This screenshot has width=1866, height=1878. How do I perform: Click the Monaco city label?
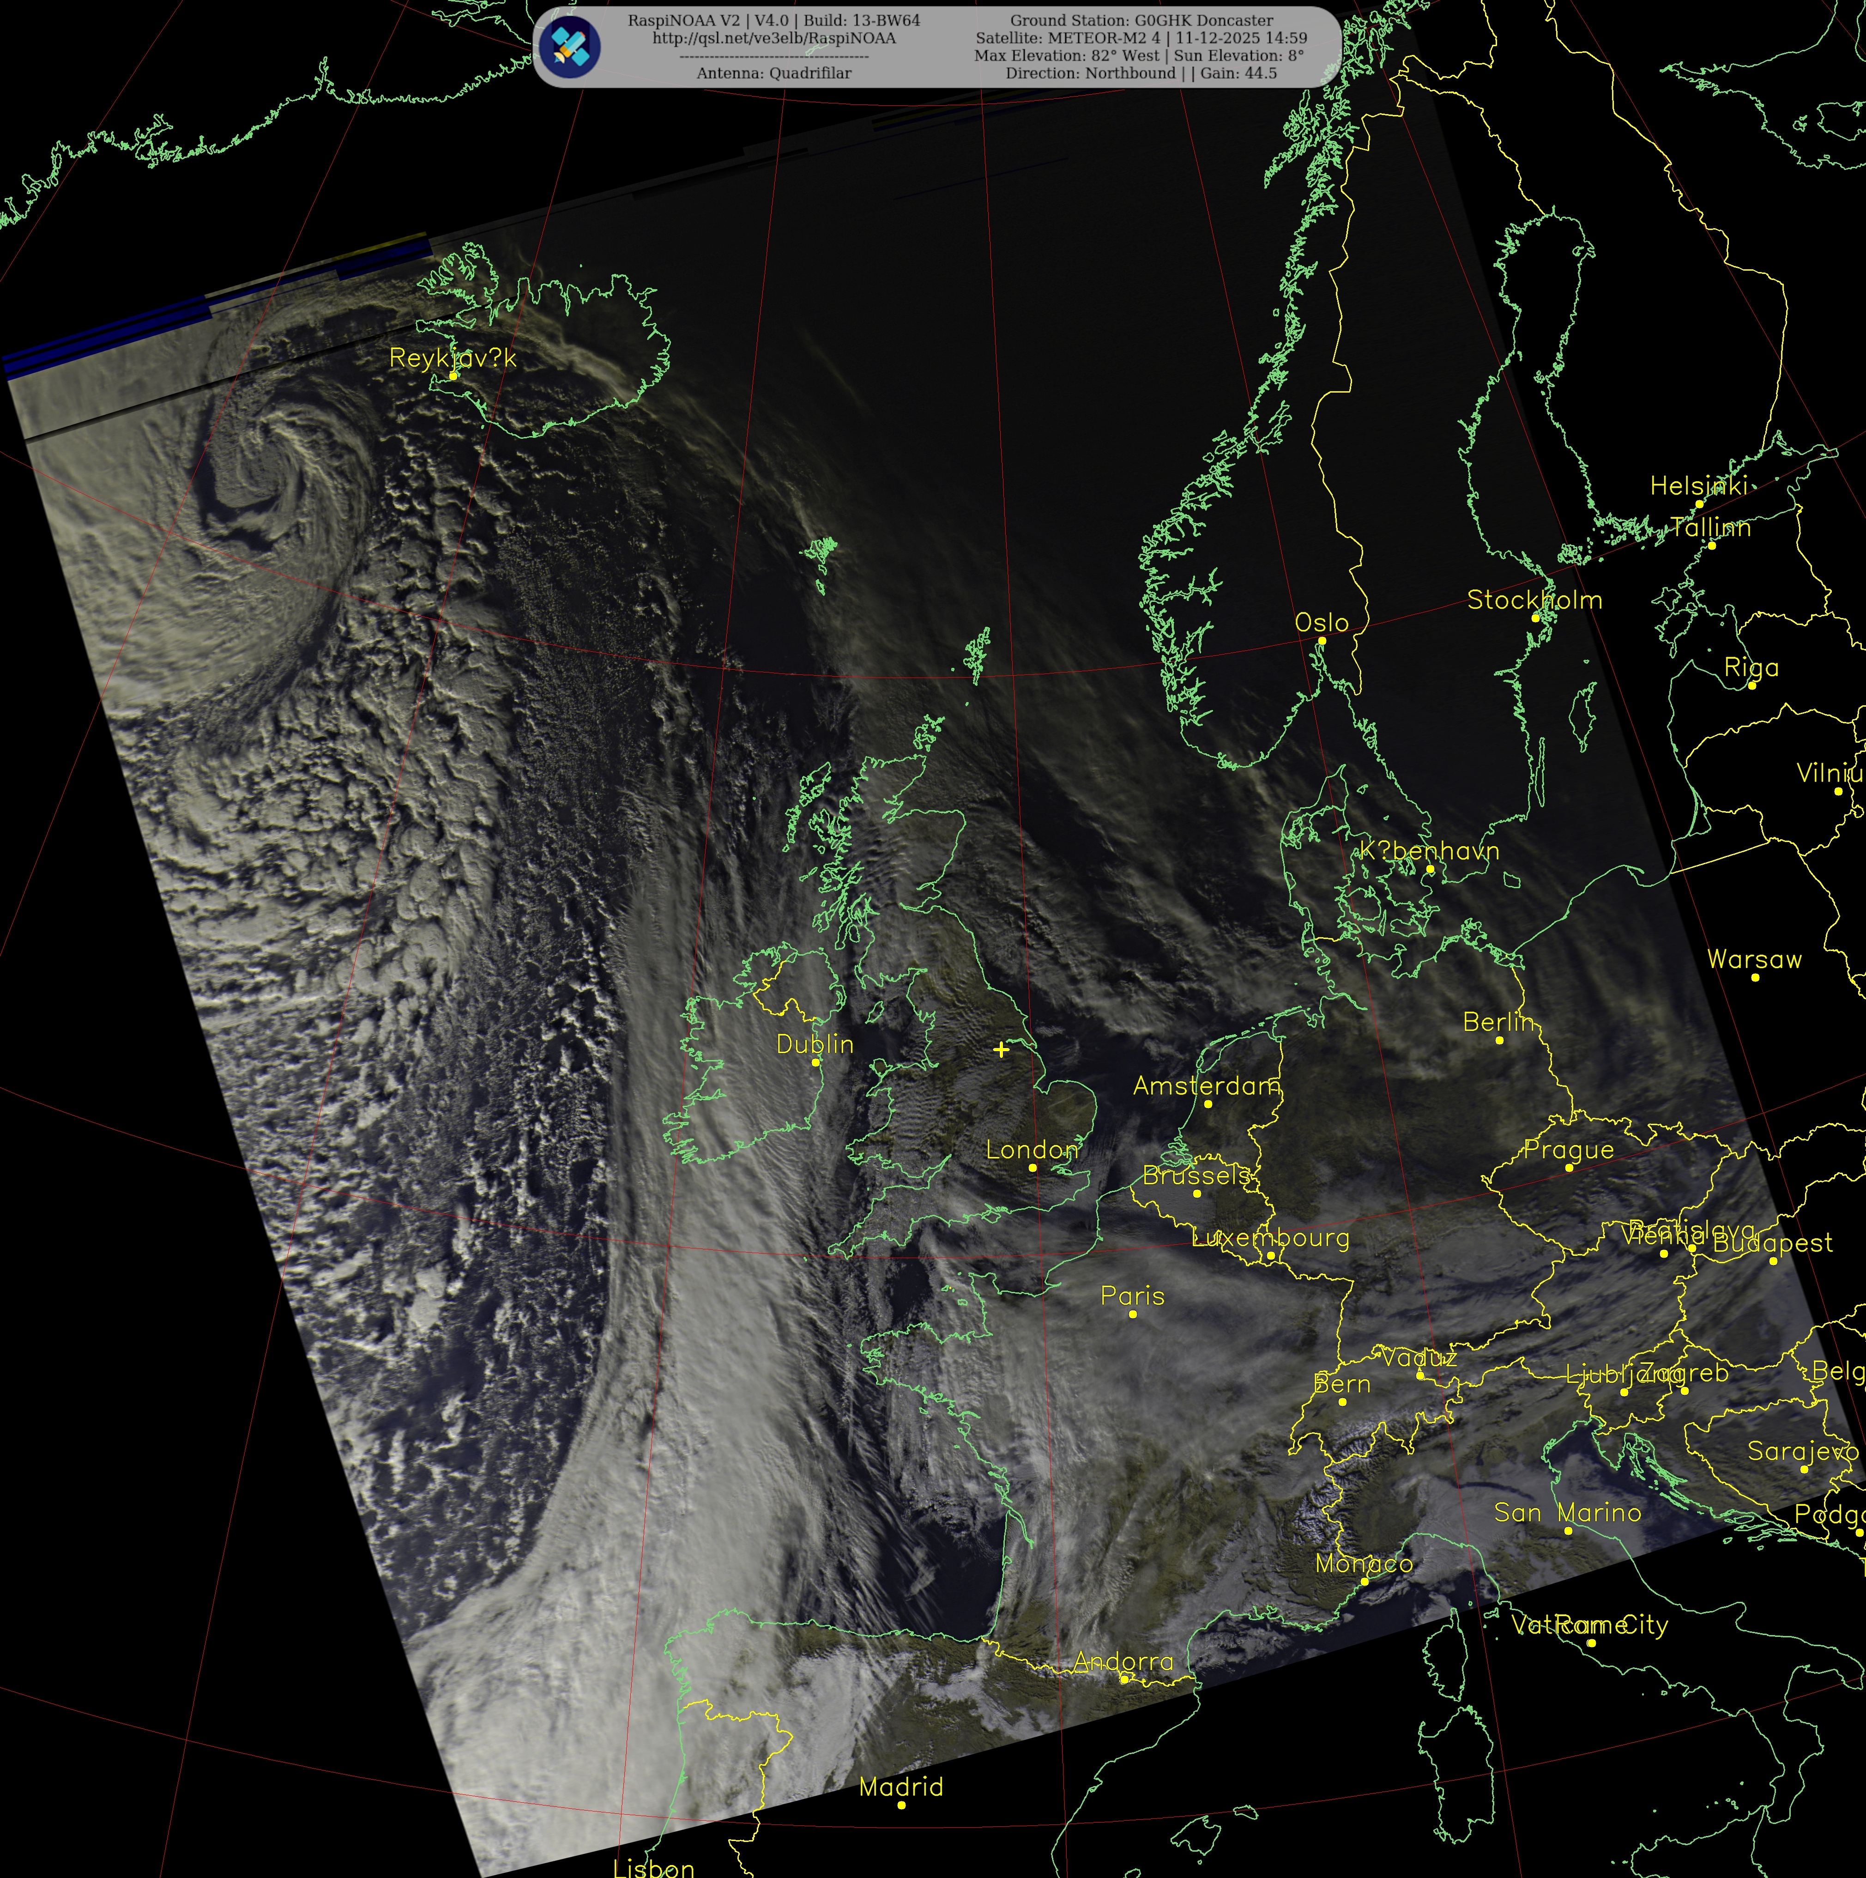pos(1364,1563)
